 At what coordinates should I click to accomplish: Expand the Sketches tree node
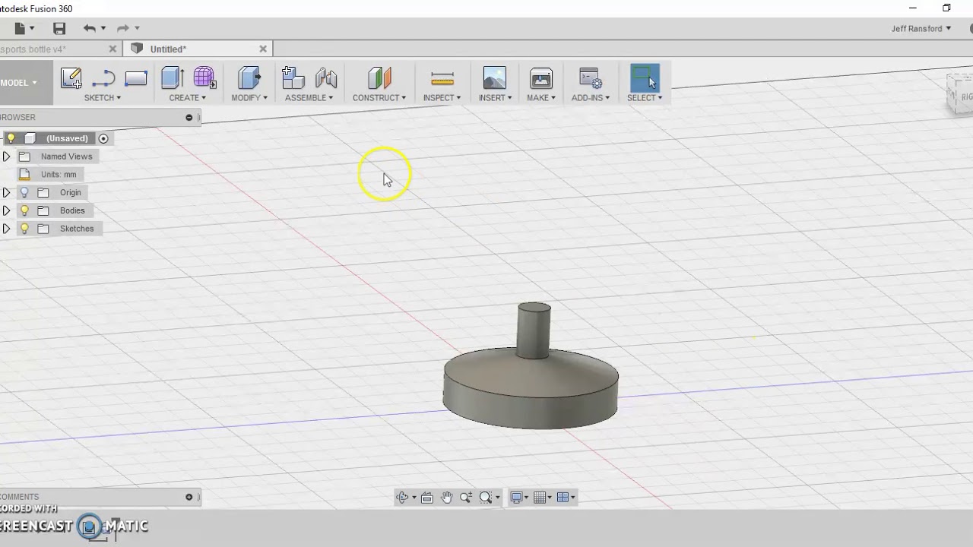tap(6, 229)
